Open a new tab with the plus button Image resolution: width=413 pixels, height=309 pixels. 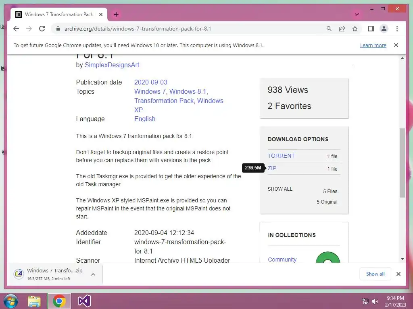click(x=116, y=14)
